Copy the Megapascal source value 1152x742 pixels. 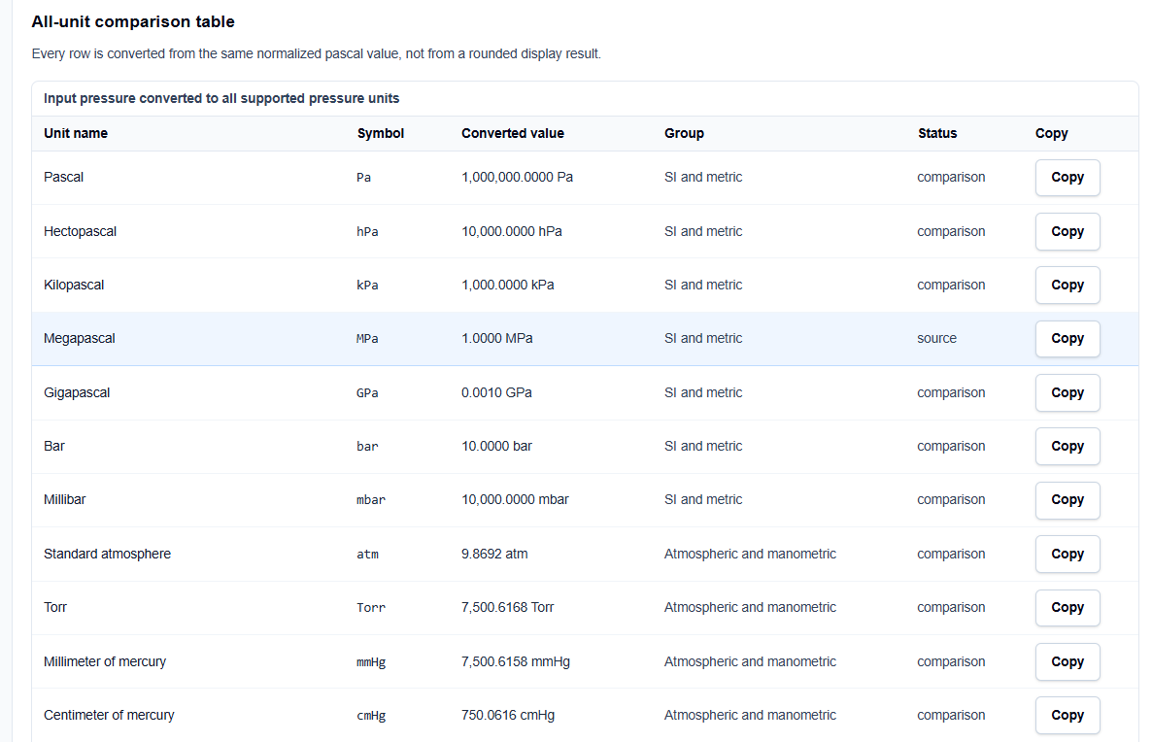pos(1067,339)
